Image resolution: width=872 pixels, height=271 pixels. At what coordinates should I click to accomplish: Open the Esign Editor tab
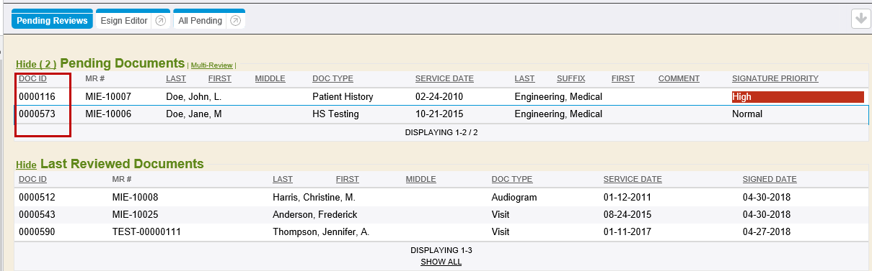[123, 21]
